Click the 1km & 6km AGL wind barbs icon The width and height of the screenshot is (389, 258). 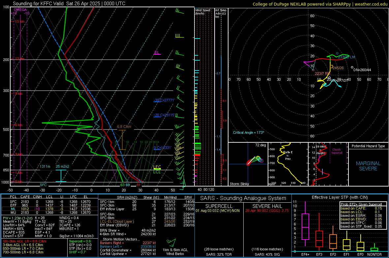point(171,243)
